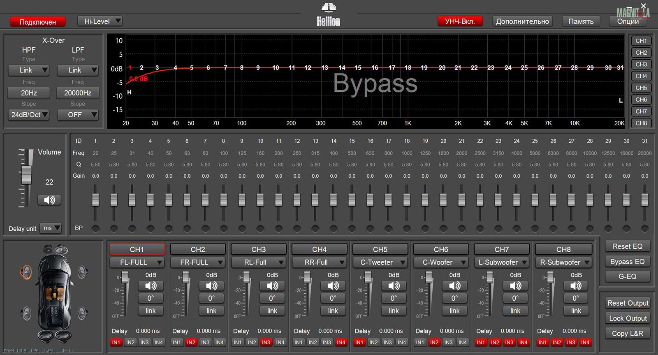
Task: Click Lock Output button
Action: [x=628, y=318]
